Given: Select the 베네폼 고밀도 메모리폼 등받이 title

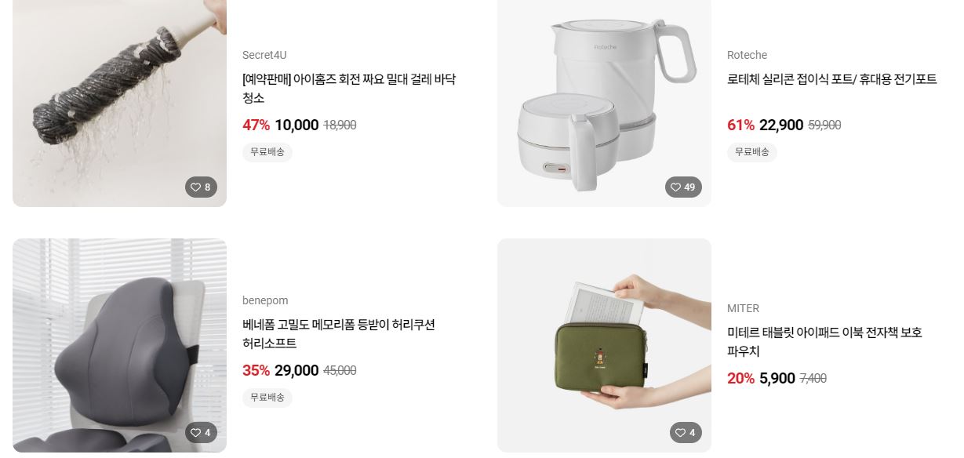Looking at the screenshot, I should coord(339,334).
